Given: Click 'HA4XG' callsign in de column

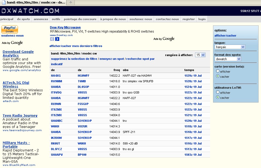Looking at the screenshot, I should [x=56, y=76].
